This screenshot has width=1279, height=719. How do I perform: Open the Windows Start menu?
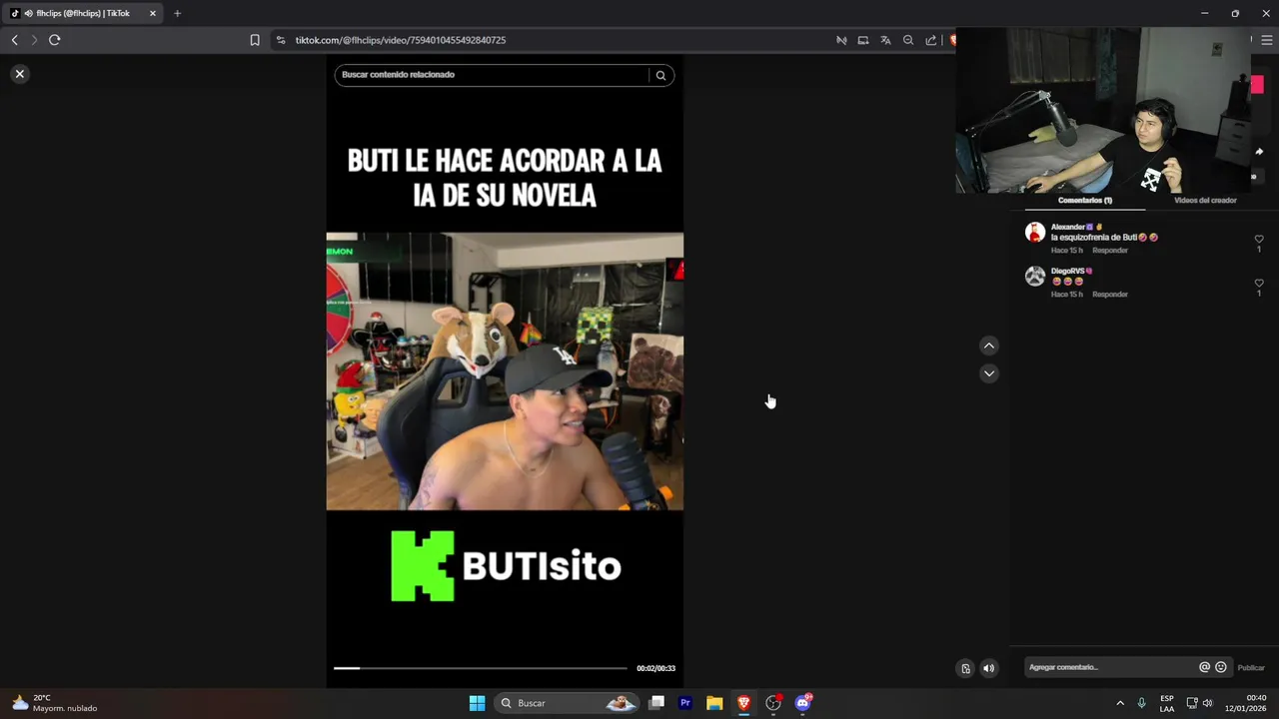(477, 703)
